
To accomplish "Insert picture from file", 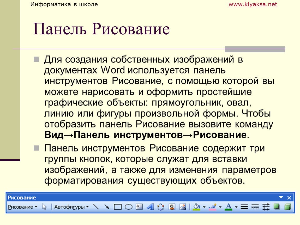I will tap(183, 207).
